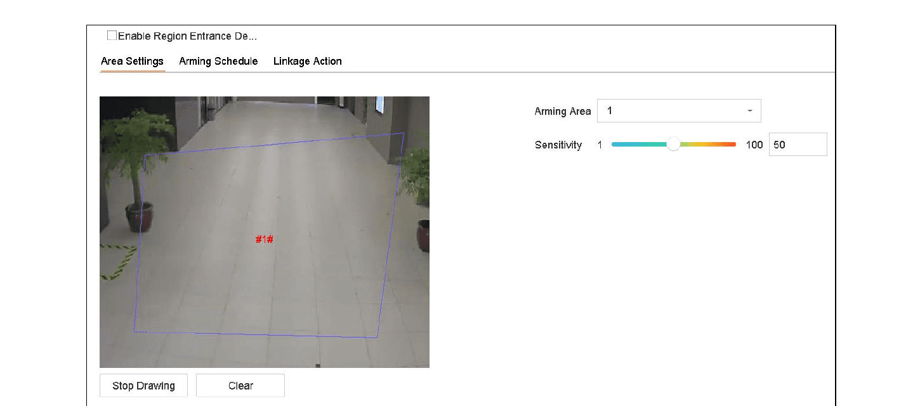Viewport: 920px width, 406px height.
Task: Switch to the Area Settings tab
Action: tap(132, 62)
